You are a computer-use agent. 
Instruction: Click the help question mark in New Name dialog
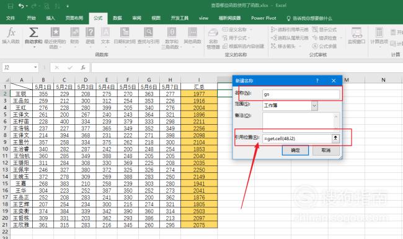coord(317,81)
